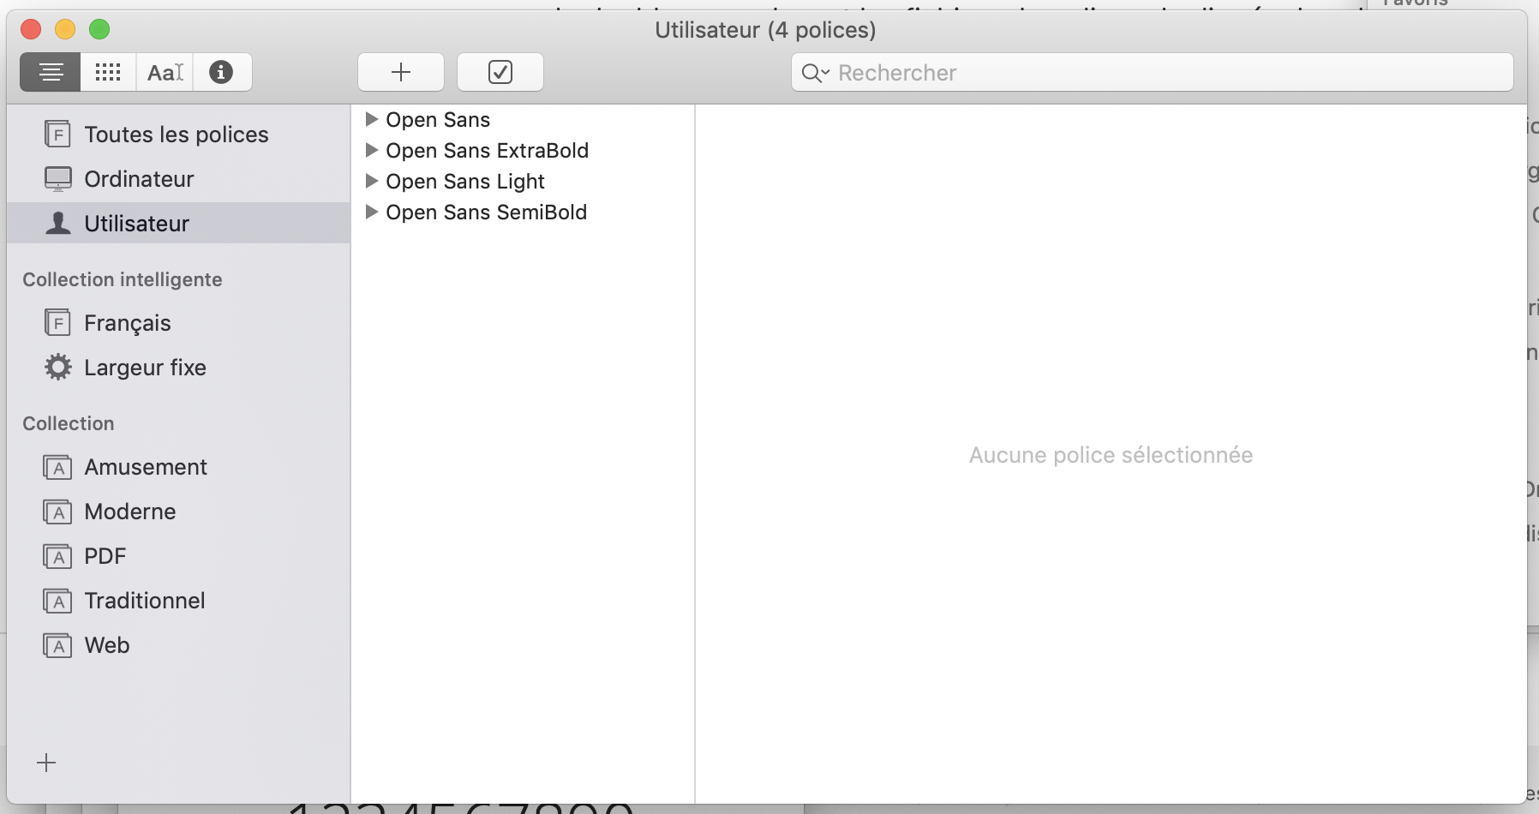This screenshot has width=1539, height=814.
Task: Click the Web collection icon
Action: 57,645
